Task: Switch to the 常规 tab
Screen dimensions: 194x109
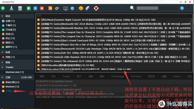Action: point(42,76)
